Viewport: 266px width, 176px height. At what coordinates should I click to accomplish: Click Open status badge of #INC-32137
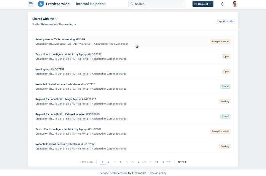click(226, 56)
